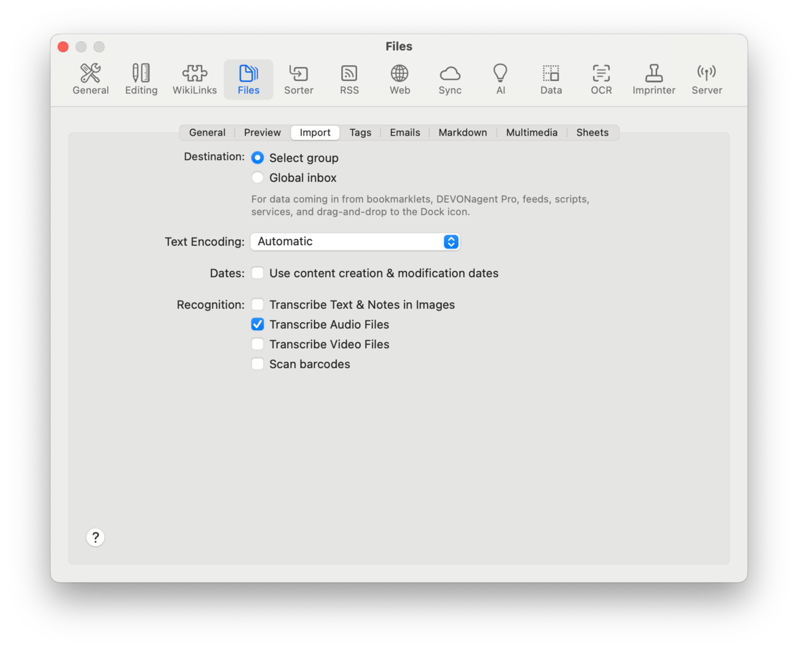Disable Transcribe Audio Files checkbox
The width and height of the screenshot is (798, 649).
(x=257, y=325)
